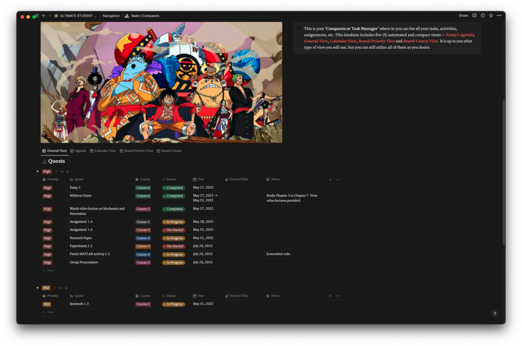Open the sidebar hamburger menu
The width and height of the screenshot is (522, 346).
pos(37,16)
